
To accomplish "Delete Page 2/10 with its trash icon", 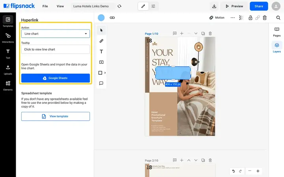I will pos(210,160).
